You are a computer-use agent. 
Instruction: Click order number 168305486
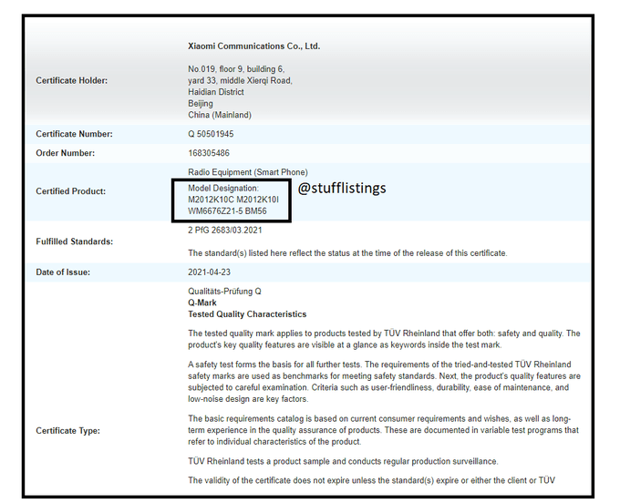point(209,153)
